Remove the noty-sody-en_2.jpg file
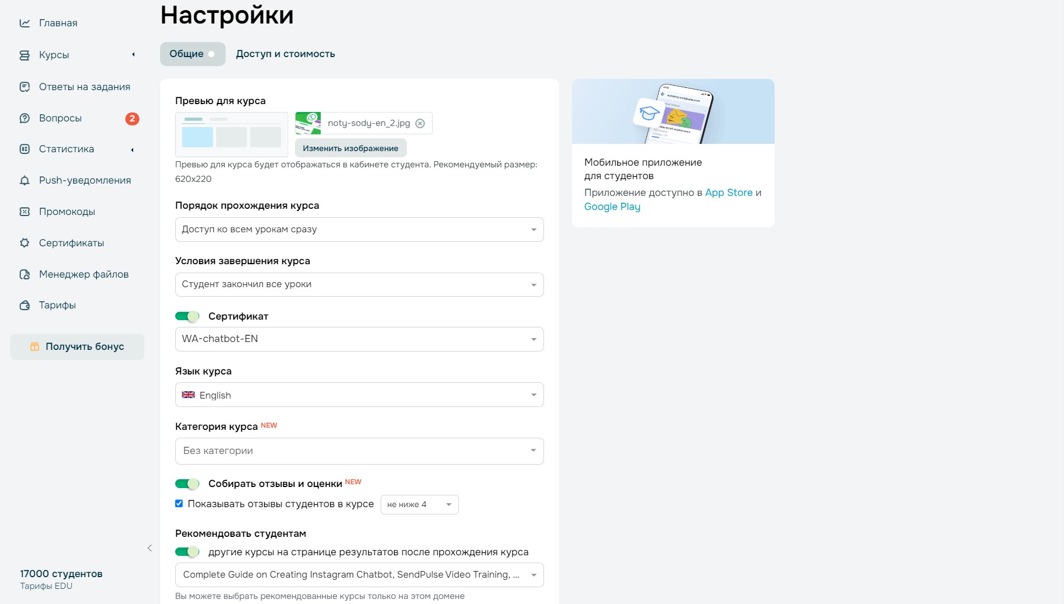Viewport: 1064px width, 604px height. tap(420, 123)
